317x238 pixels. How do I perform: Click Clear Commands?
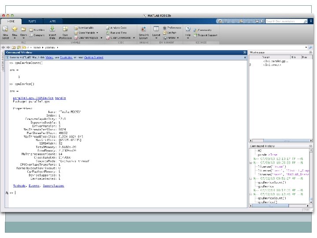point(118,38)
